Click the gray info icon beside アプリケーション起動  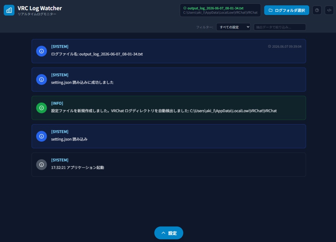click(42, 165)
